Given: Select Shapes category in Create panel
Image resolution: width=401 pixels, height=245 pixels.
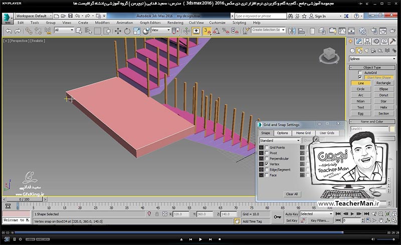Looking at the screenshot, I should (x=359, y=51).
